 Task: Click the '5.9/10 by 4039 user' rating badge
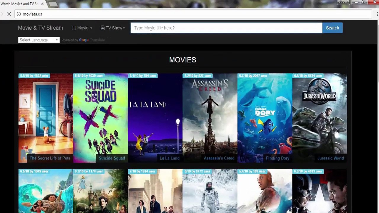[89, 76]
